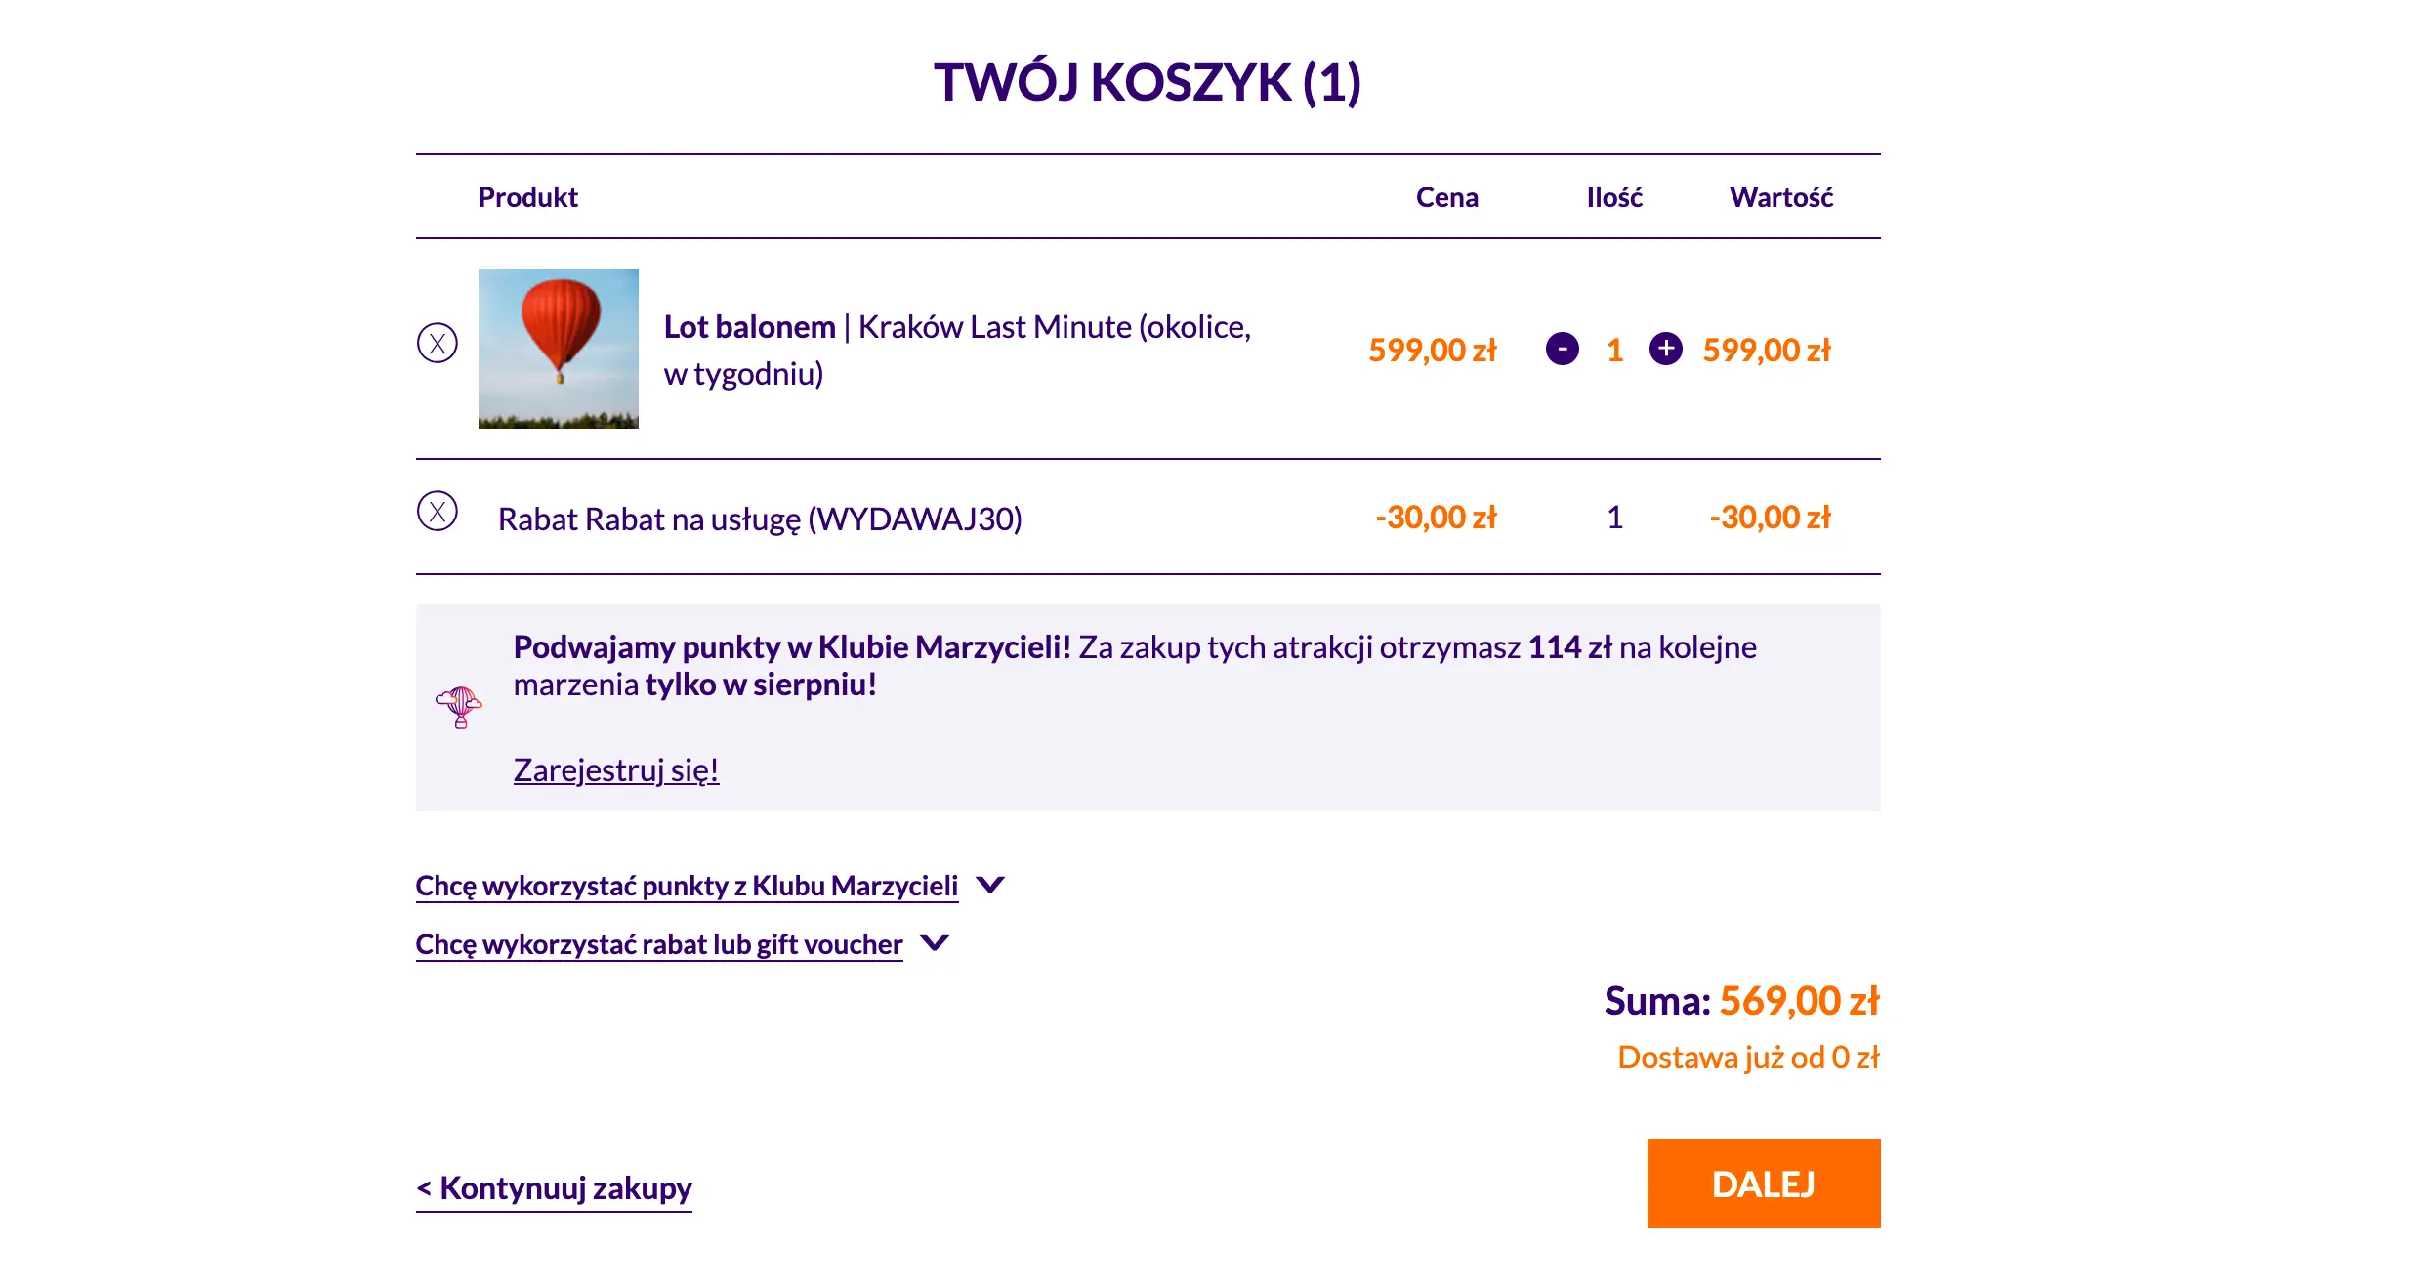Click the 'Dostawa już od 0 zł' text
The image size is (2422, 1287).
(1747, 1058)
